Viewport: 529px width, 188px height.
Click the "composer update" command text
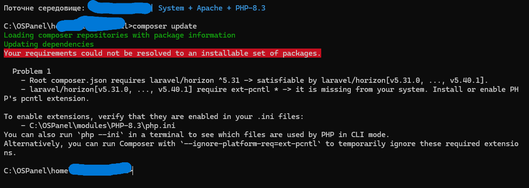(x=164, y=26)
